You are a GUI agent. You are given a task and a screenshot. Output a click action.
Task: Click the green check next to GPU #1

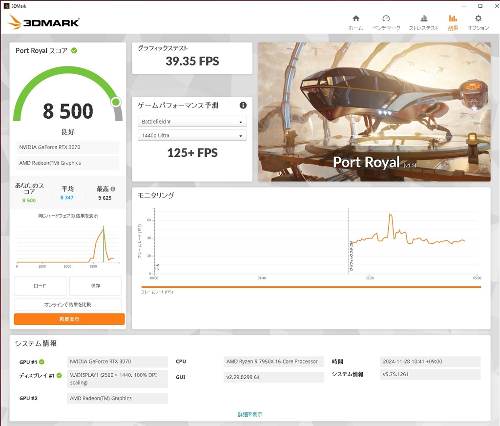click(42, 362)
